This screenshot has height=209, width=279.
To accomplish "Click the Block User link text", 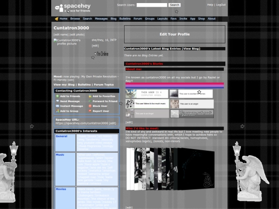I will point(100,106).
